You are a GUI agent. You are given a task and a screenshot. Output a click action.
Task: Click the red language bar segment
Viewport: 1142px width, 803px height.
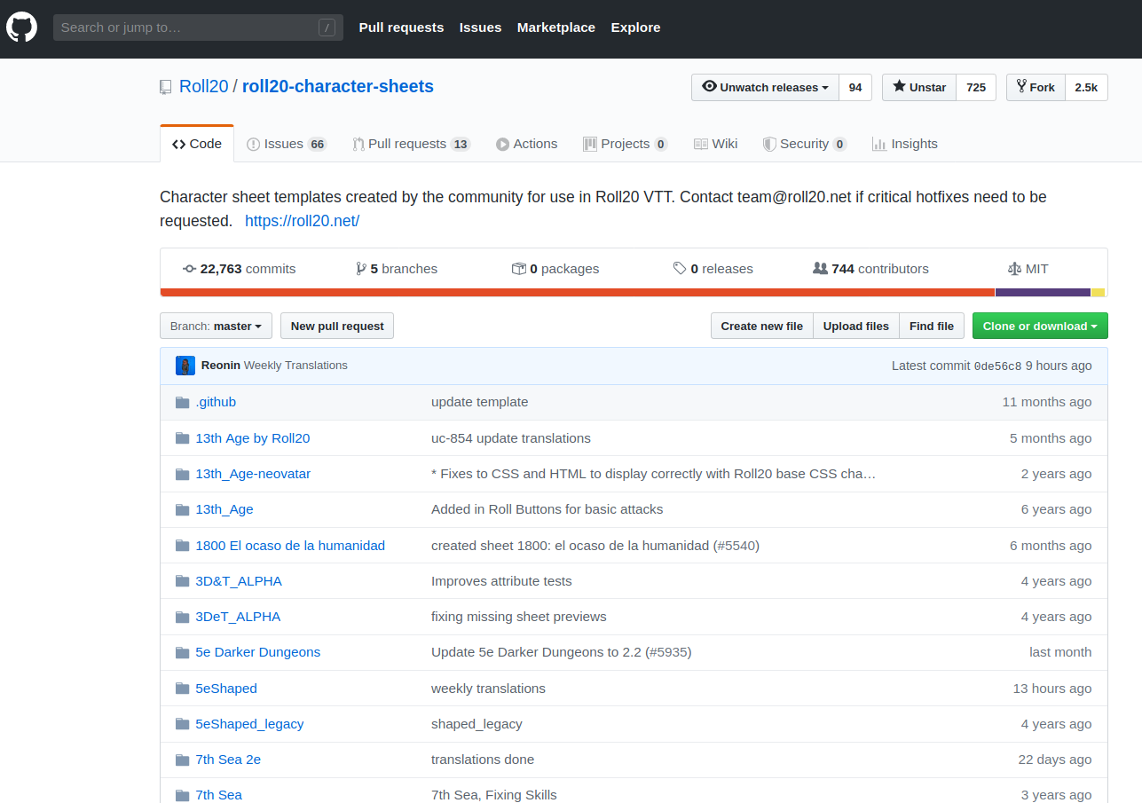tap(578, 293)
